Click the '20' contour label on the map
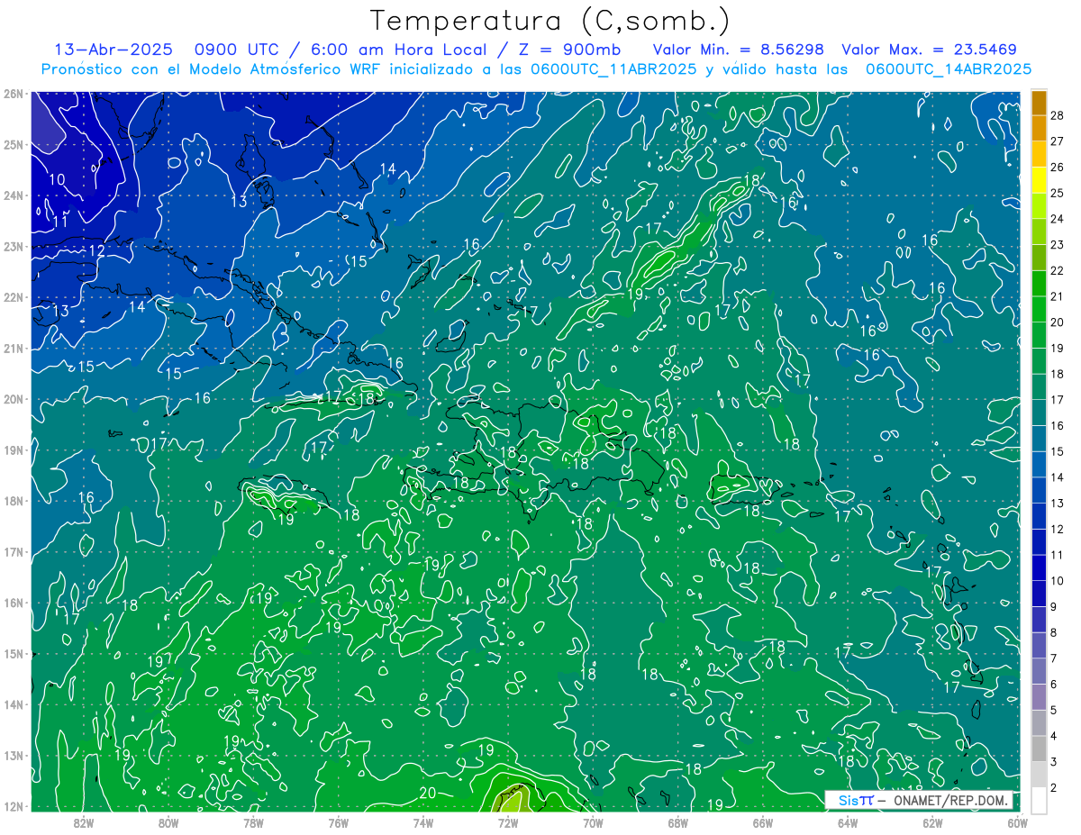The image size is (1081, 835). 428,793
